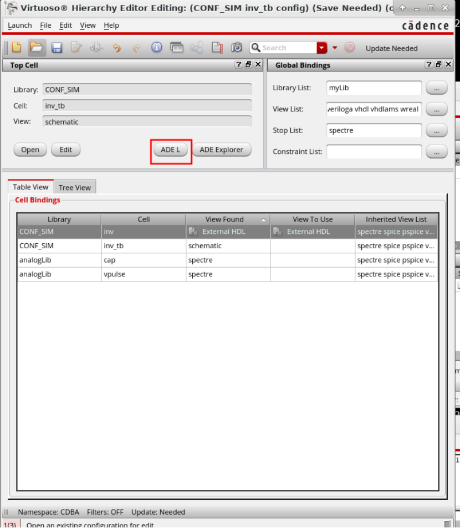The image size is (460, 528).
Task: Open the red search dropdown button
Action: click(322, 48)
